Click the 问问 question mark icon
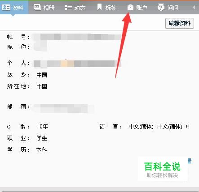 click(x=161, y=7)
